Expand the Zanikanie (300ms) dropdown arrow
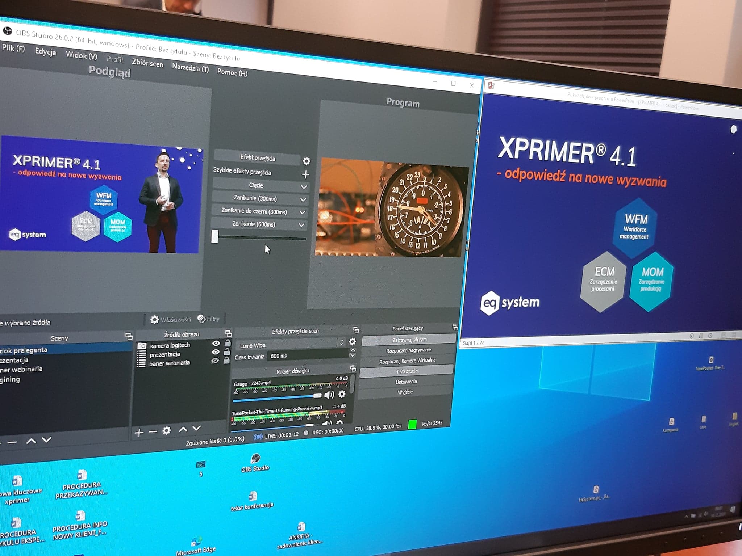This screenshot has height=556, width=742. coord(303,199)
